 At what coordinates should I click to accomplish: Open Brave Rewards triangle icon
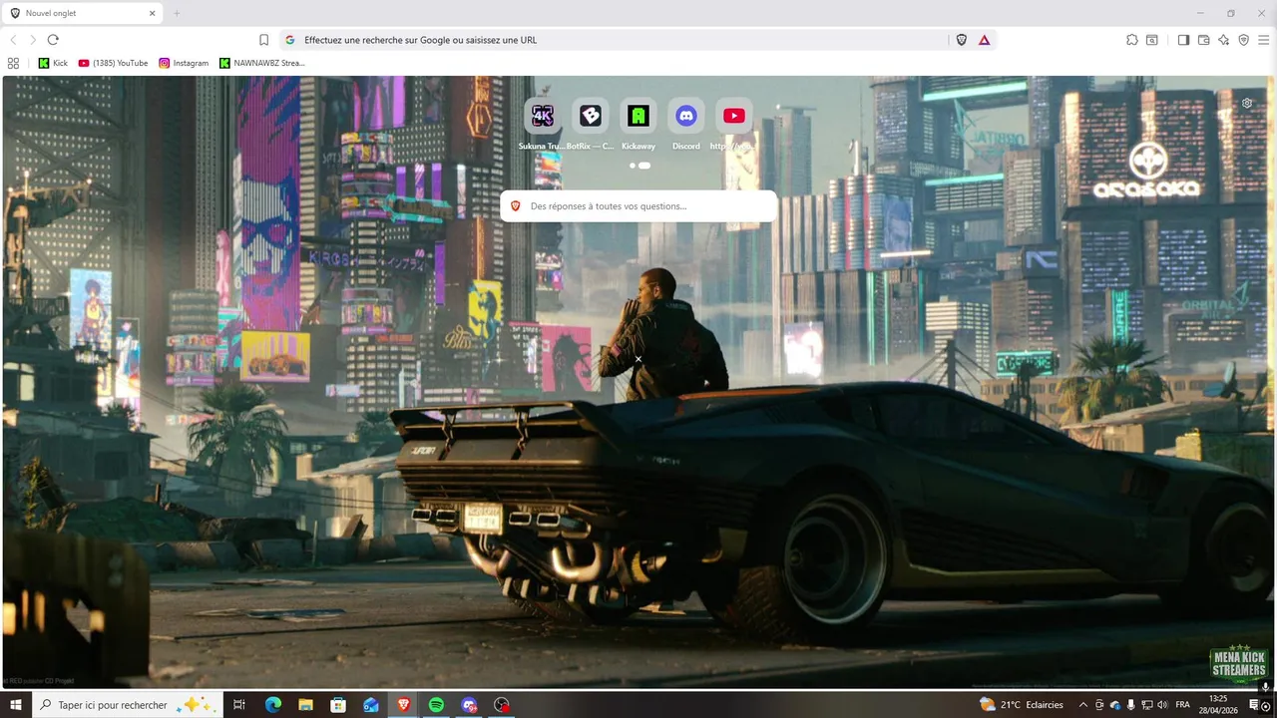pyautogui.click(x=985, y=40)
